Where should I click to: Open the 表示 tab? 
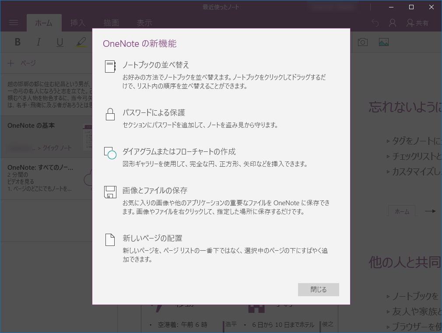pyautogui.click(x=144, y=23)
